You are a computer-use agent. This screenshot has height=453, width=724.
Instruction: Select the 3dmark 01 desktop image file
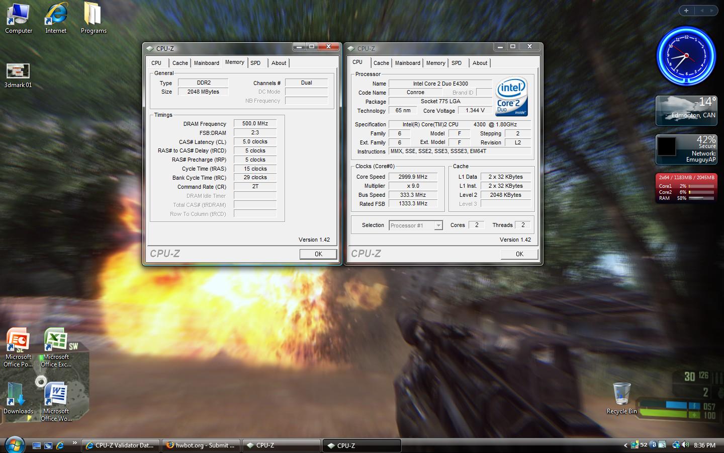[18, 76]
